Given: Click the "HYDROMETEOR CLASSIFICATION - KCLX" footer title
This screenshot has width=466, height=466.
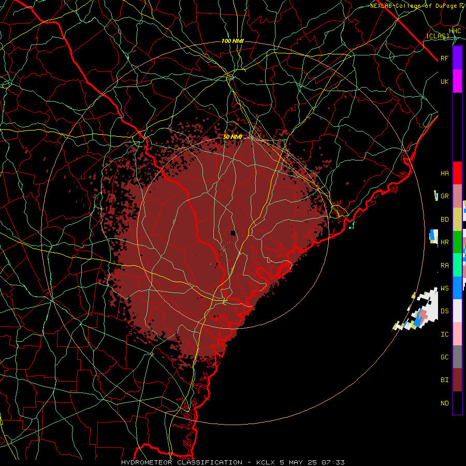Looking at the screenshot, I should point(198,462).
